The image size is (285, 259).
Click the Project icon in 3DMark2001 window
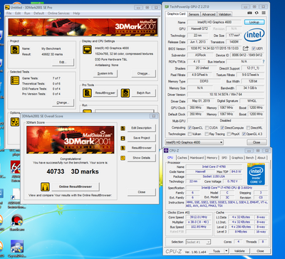click(15, 50)
